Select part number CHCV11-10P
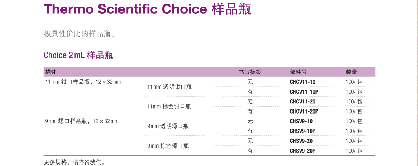This screenshot has width=418, height=166. 304,92
